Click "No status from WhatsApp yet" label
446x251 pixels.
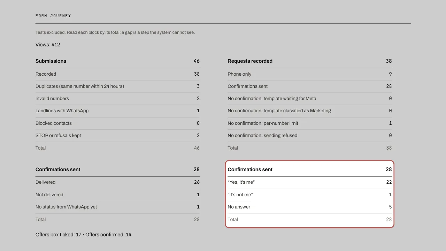66,207
